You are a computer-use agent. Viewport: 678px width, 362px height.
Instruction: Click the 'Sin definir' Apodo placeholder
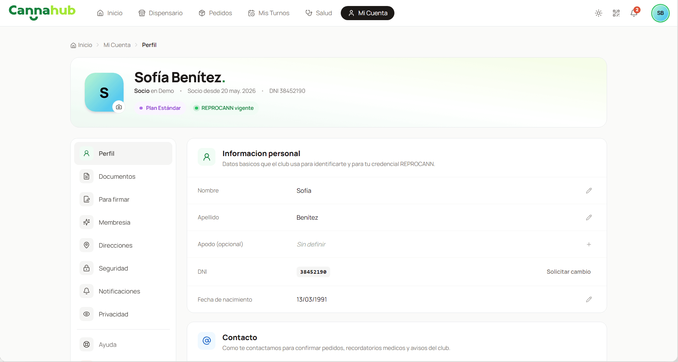pos(311,244)
